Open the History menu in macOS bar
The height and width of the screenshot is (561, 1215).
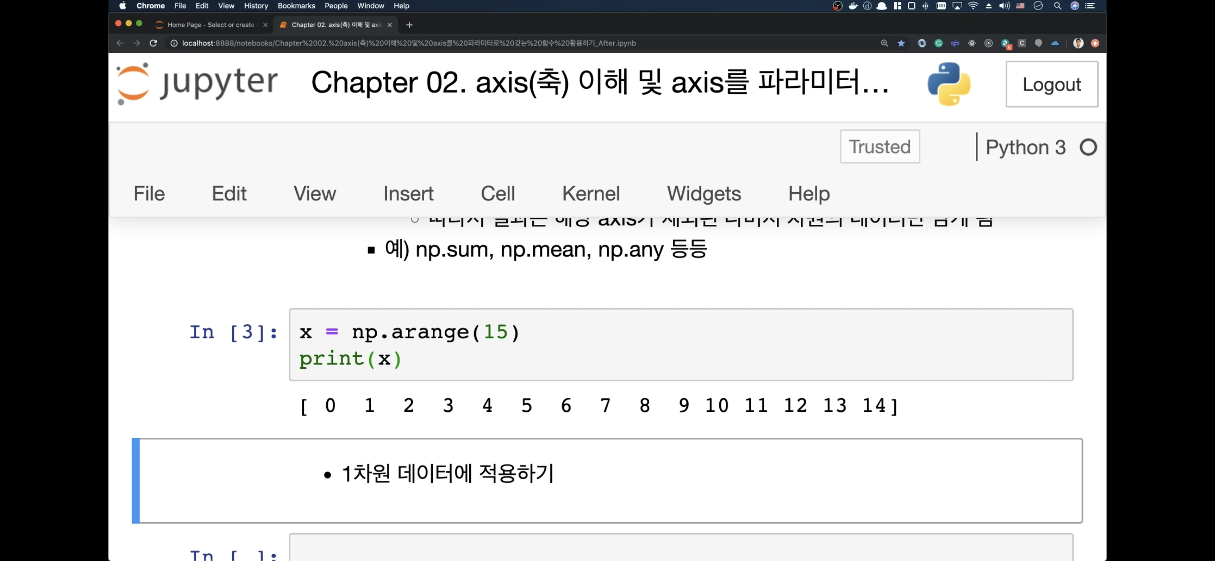pyautogui.click(x=256, y=6)
